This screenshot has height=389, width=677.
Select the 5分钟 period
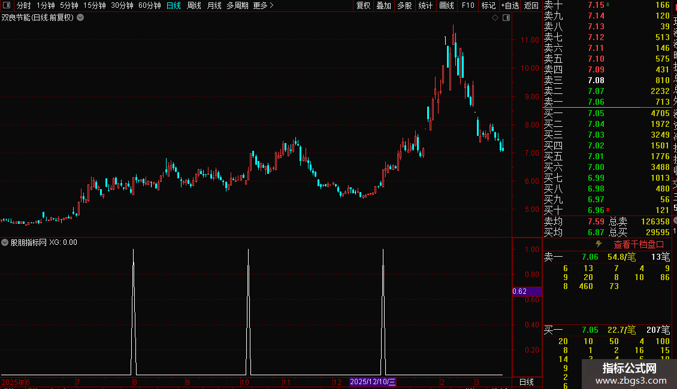point(69,5)
